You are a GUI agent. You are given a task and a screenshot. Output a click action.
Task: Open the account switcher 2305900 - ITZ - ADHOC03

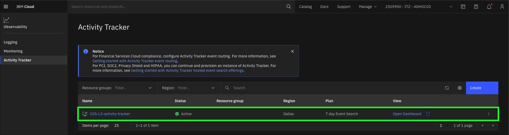coord(419,7)
